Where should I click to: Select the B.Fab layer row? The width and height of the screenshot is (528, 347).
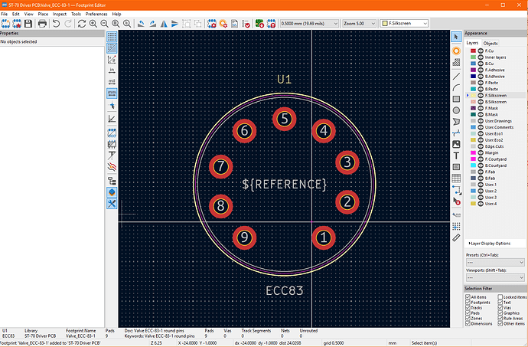(x=496, y=178)
